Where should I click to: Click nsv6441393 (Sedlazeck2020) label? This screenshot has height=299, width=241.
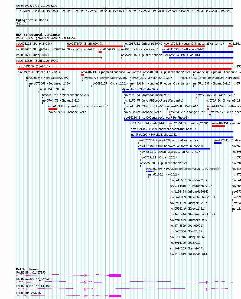(183, 50)
